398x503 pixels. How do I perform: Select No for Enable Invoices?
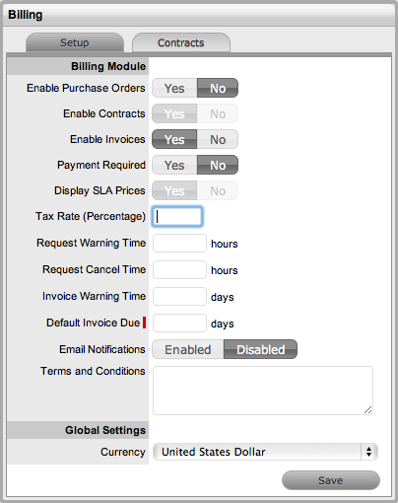218,139
